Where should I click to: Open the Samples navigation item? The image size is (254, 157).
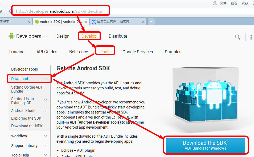click(x=173, y=52)
